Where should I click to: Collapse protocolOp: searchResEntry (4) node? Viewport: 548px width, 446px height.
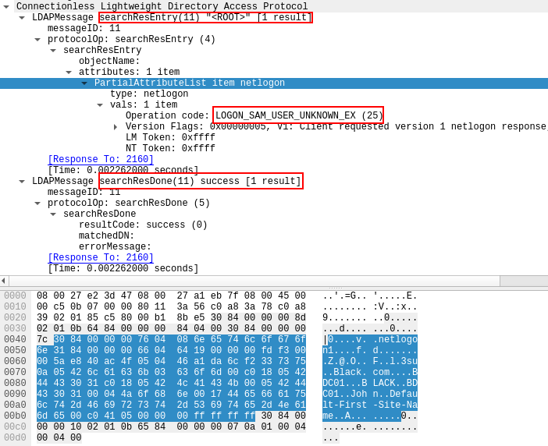tap(37, 39)
